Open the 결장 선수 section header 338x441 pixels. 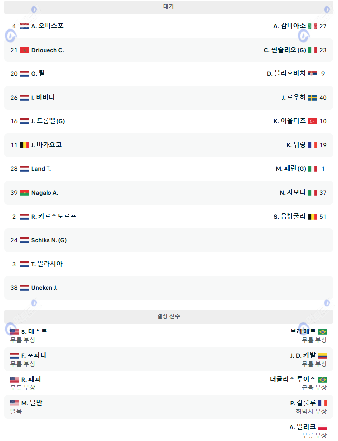(x=169, y=316)
